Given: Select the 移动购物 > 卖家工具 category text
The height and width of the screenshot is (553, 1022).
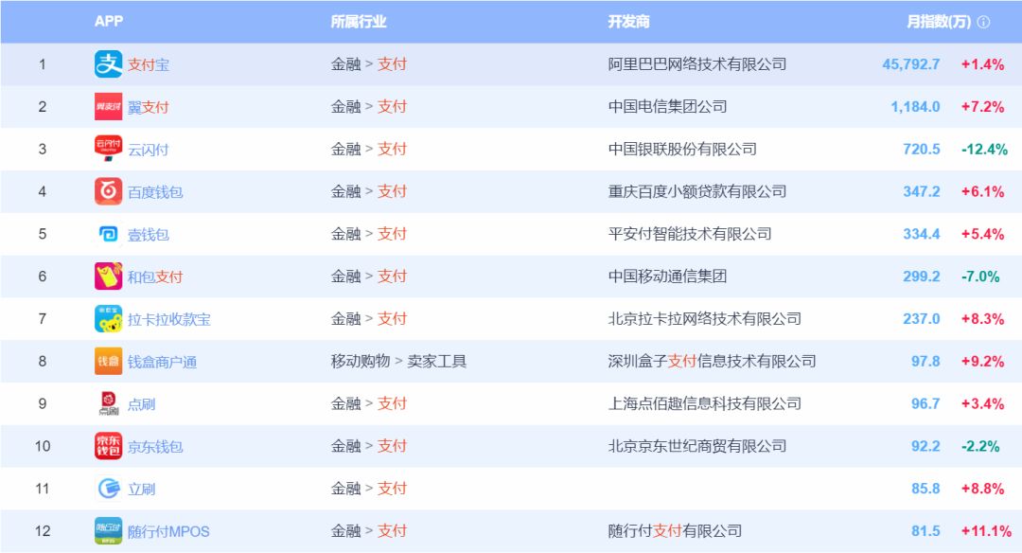Looking at the screenshot, I should (x=399, y=362).
